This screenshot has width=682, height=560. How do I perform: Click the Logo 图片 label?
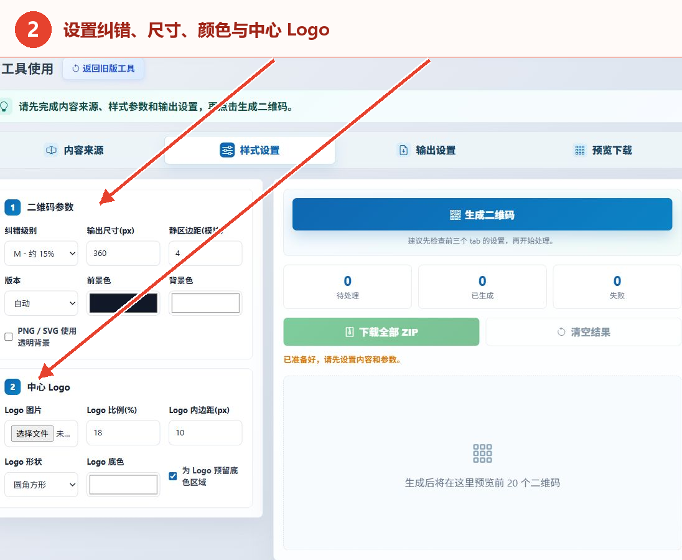click(23, 411)
